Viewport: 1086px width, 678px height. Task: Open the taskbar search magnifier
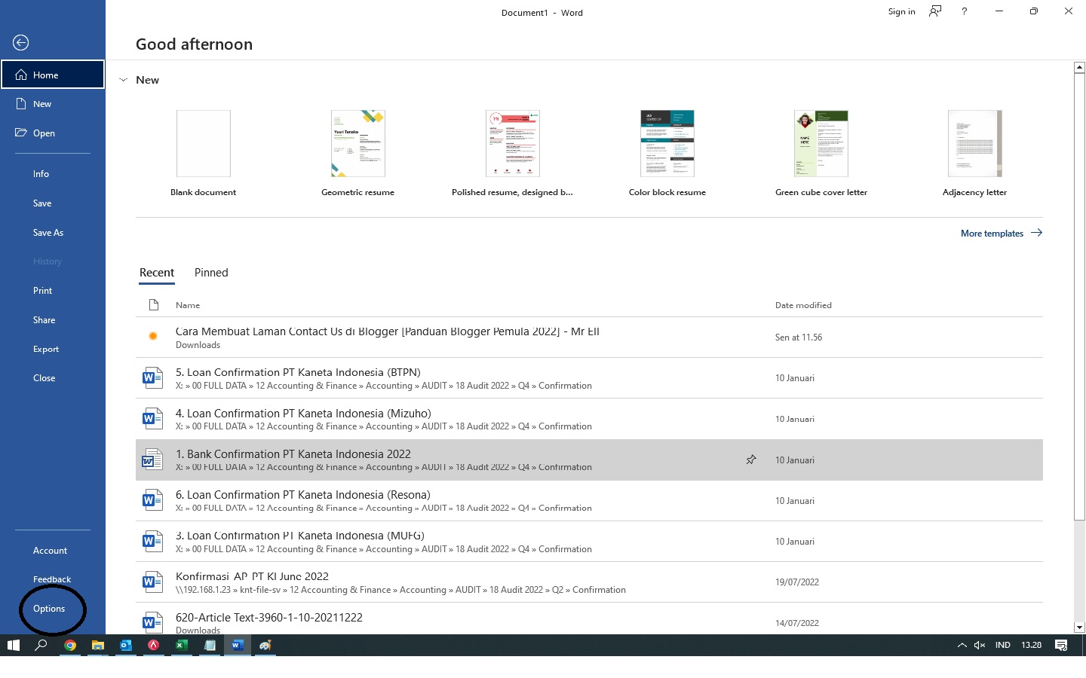41,645
